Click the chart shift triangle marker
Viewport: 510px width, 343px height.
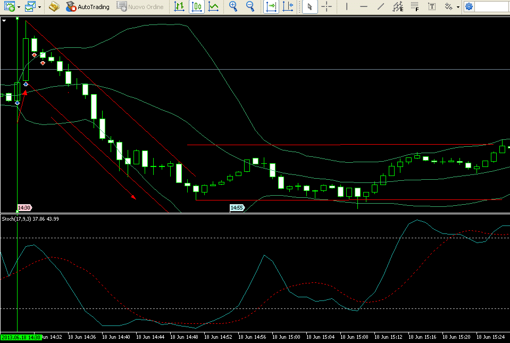point(4,21)
